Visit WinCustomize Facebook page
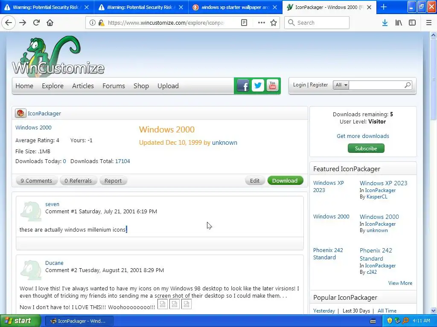 click(243, 86)
